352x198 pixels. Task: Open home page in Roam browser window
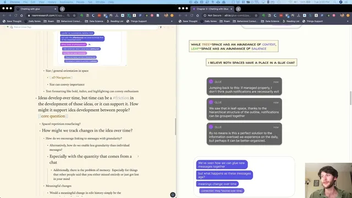click(21, 15)
